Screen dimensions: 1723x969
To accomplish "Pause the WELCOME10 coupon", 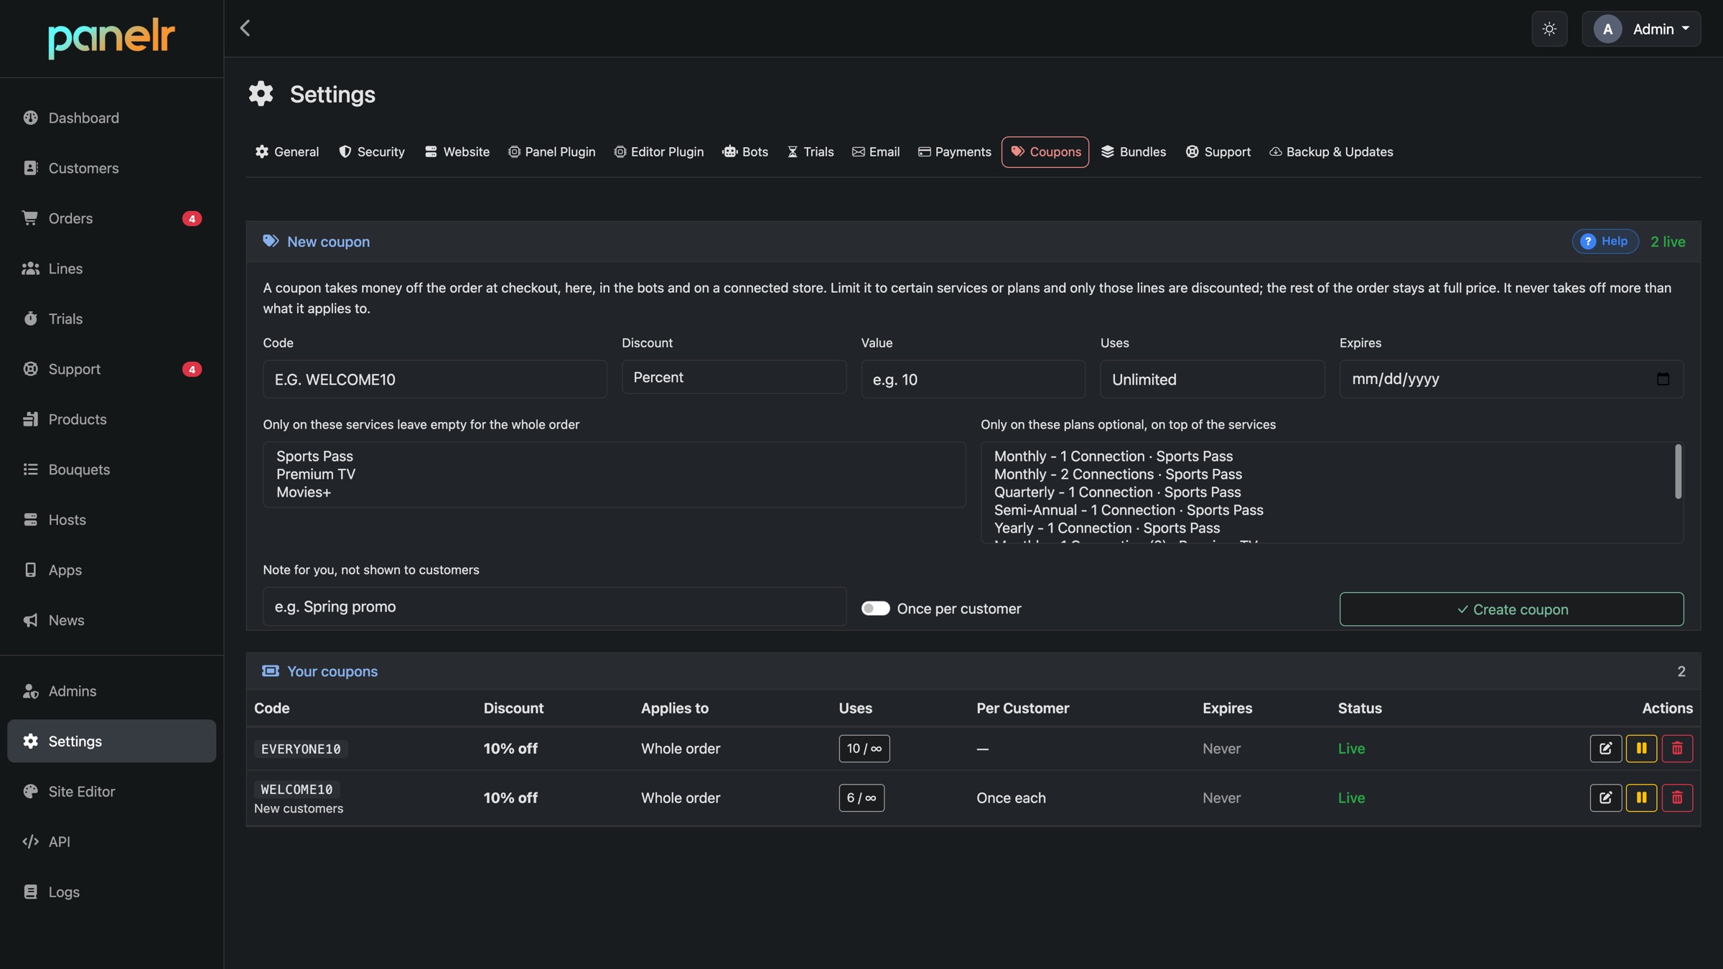I will coord(1641,797).
